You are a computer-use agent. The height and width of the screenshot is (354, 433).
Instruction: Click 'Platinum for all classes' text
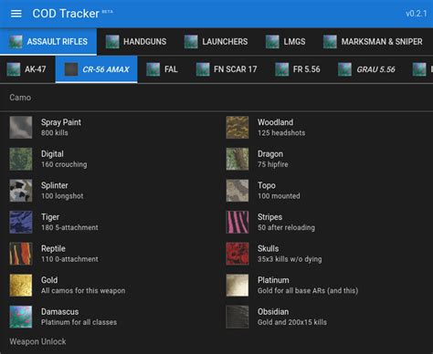click(79, 322)
